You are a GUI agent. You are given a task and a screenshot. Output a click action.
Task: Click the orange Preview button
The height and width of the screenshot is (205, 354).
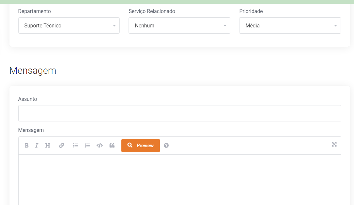(x=141, y=146)
